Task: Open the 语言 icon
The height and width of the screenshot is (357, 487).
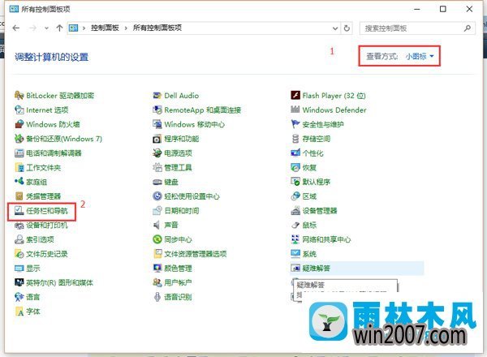Action: coord(19,297)
